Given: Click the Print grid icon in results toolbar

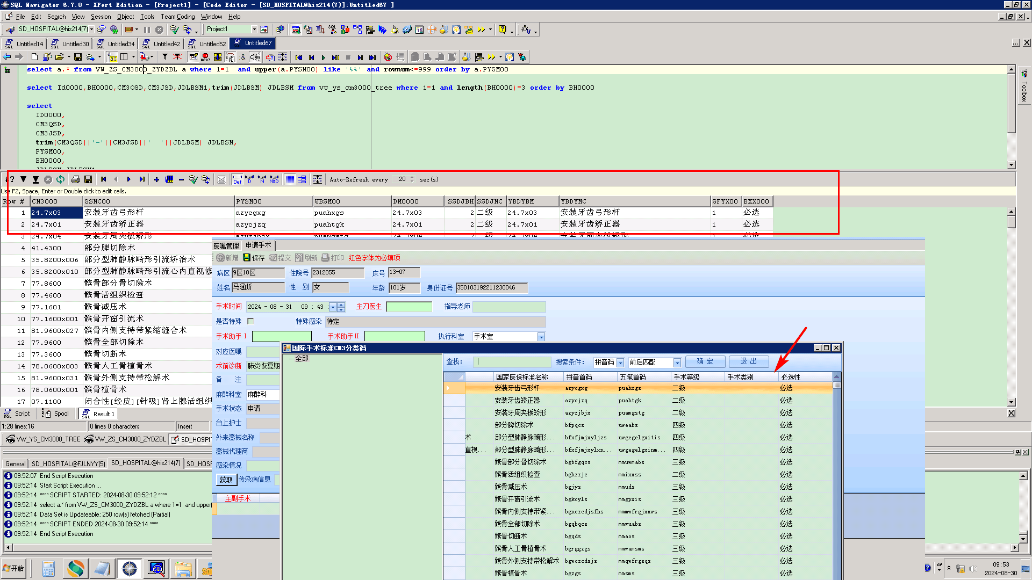Looking at the screenshot, I should click(76, 179).
